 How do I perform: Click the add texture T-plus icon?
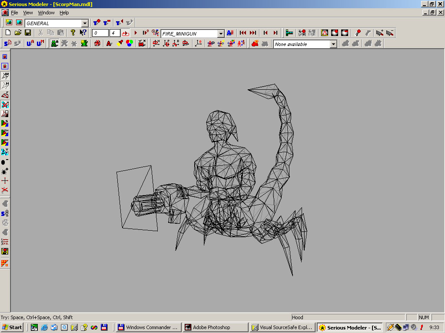[97, 23]
